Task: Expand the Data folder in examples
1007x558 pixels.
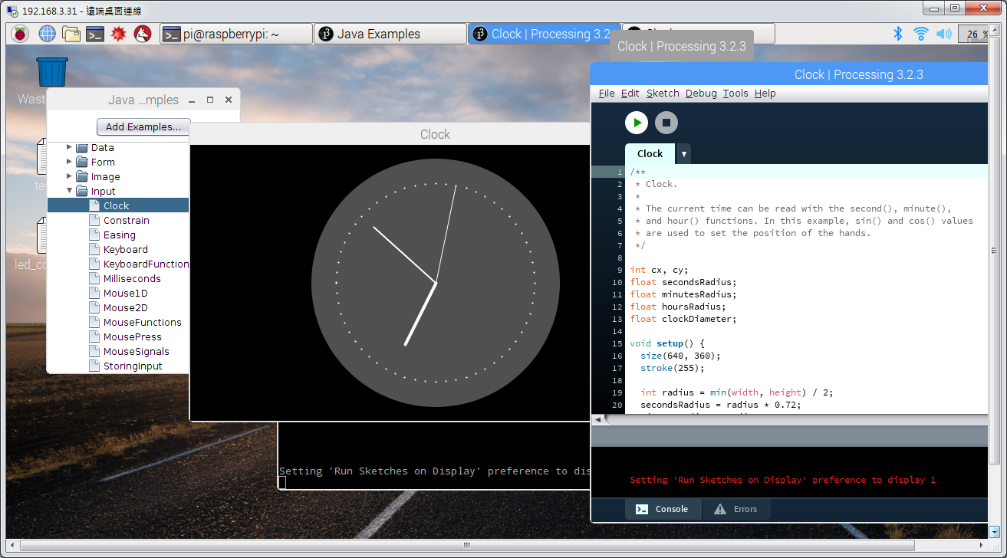Action: (70, 147)
